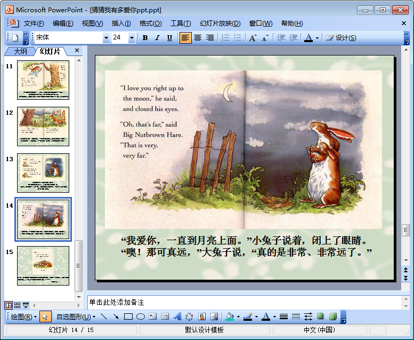Screen dimensions: 414x340
Task: Select the Line drawing tool
Action: (x=104, y=317)
